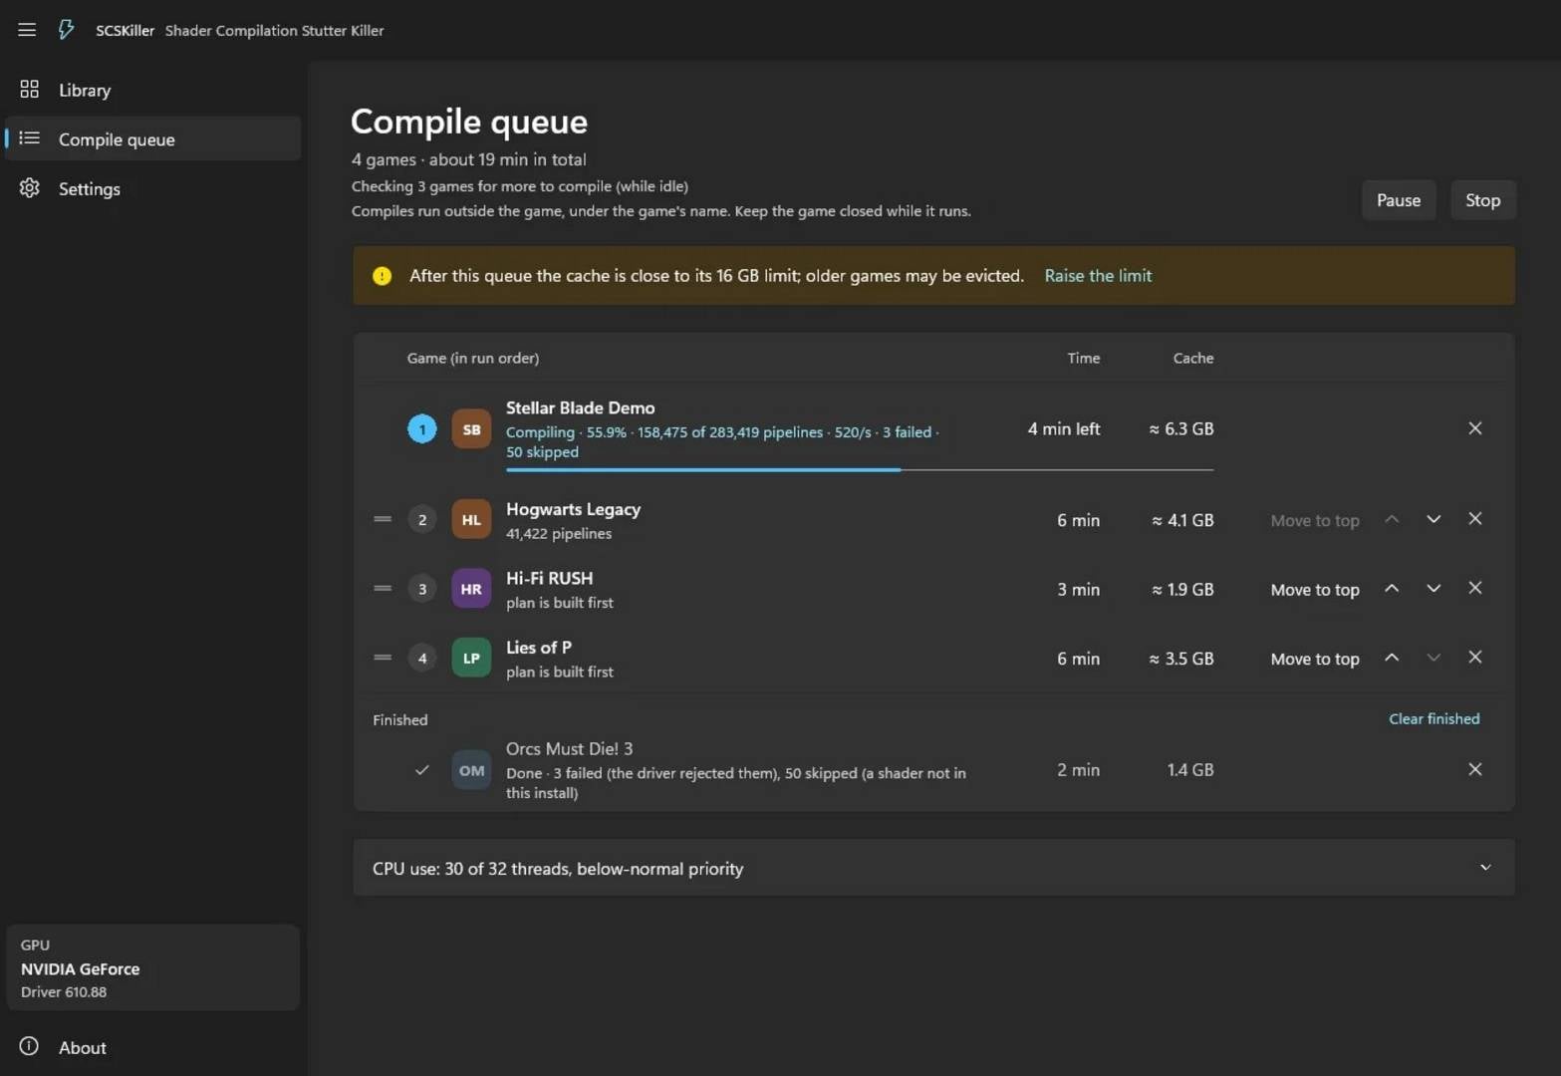Screen dimensions: 1561x1076
Task: Move Lies of P up one position
Action: 1392,658
